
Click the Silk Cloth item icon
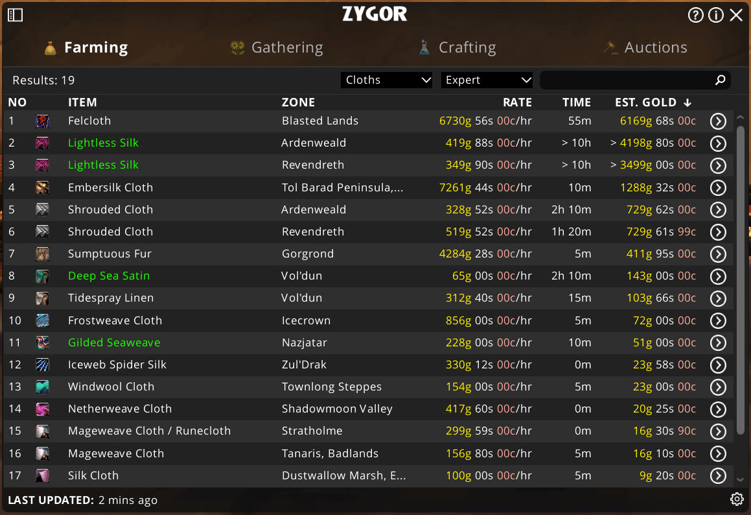[42, 475]
